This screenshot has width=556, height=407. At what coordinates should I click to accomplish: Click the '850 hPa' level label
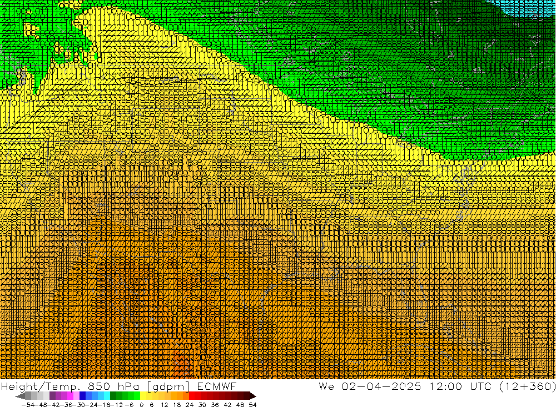(113, 386)
